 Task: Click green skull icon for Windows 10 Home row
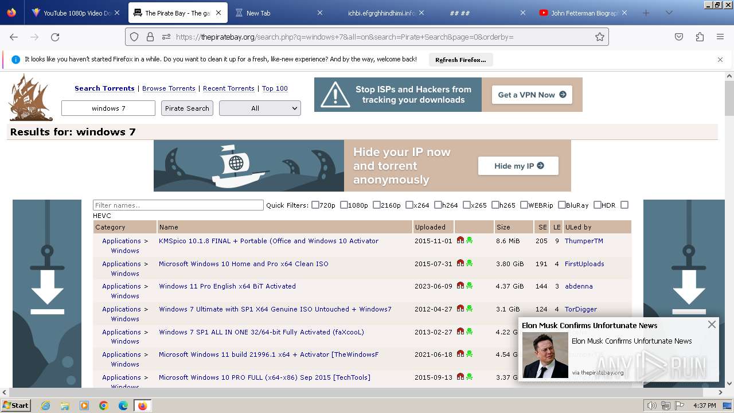470,263
